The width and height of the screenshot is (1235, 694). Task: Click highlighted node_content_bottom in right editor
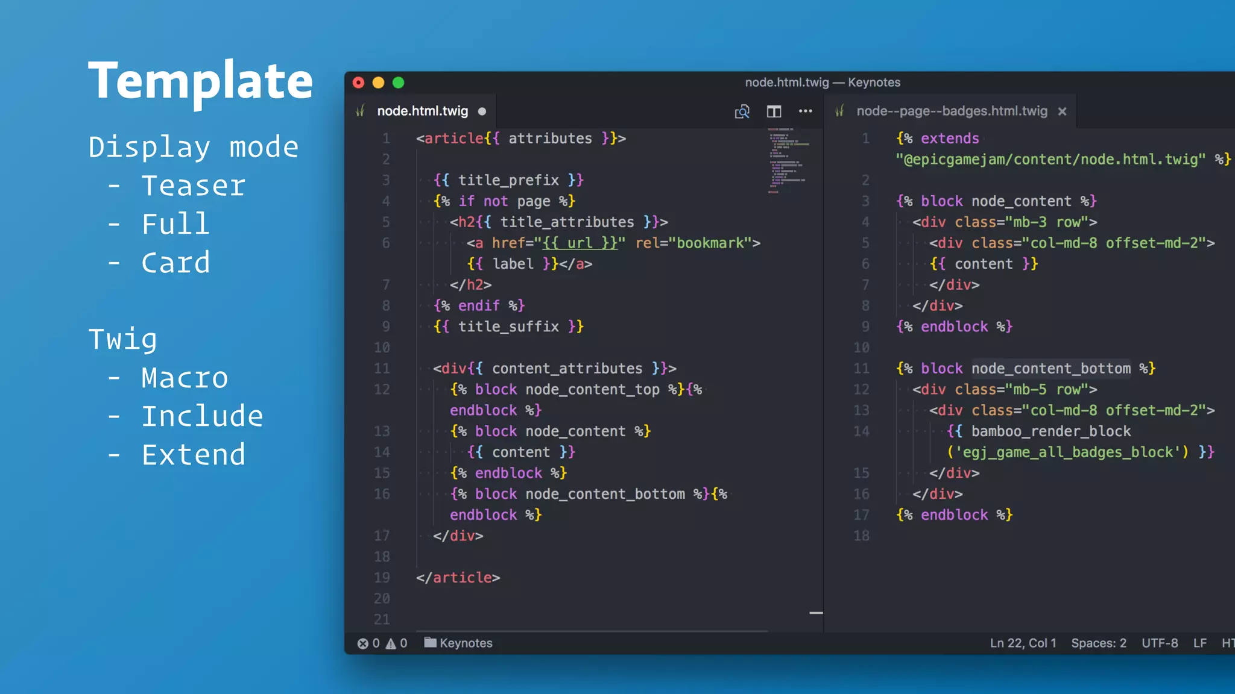(x=1051, y=369)
